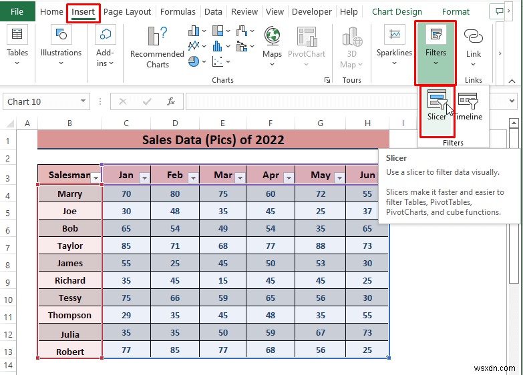The width and height of the screenshot is (523, 375).
Task: Select Julia's Jun value 73
Action: point(367,332)
